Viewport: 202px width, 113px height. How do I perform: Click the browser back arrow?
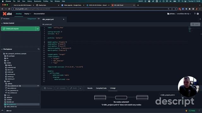point(2,9)
